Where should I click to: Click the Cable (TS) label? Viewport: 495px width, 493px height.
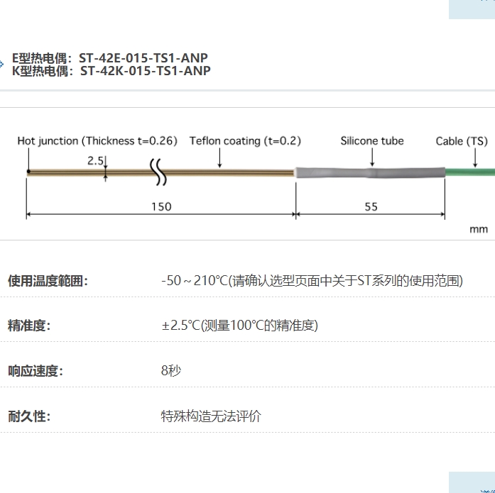462,141
